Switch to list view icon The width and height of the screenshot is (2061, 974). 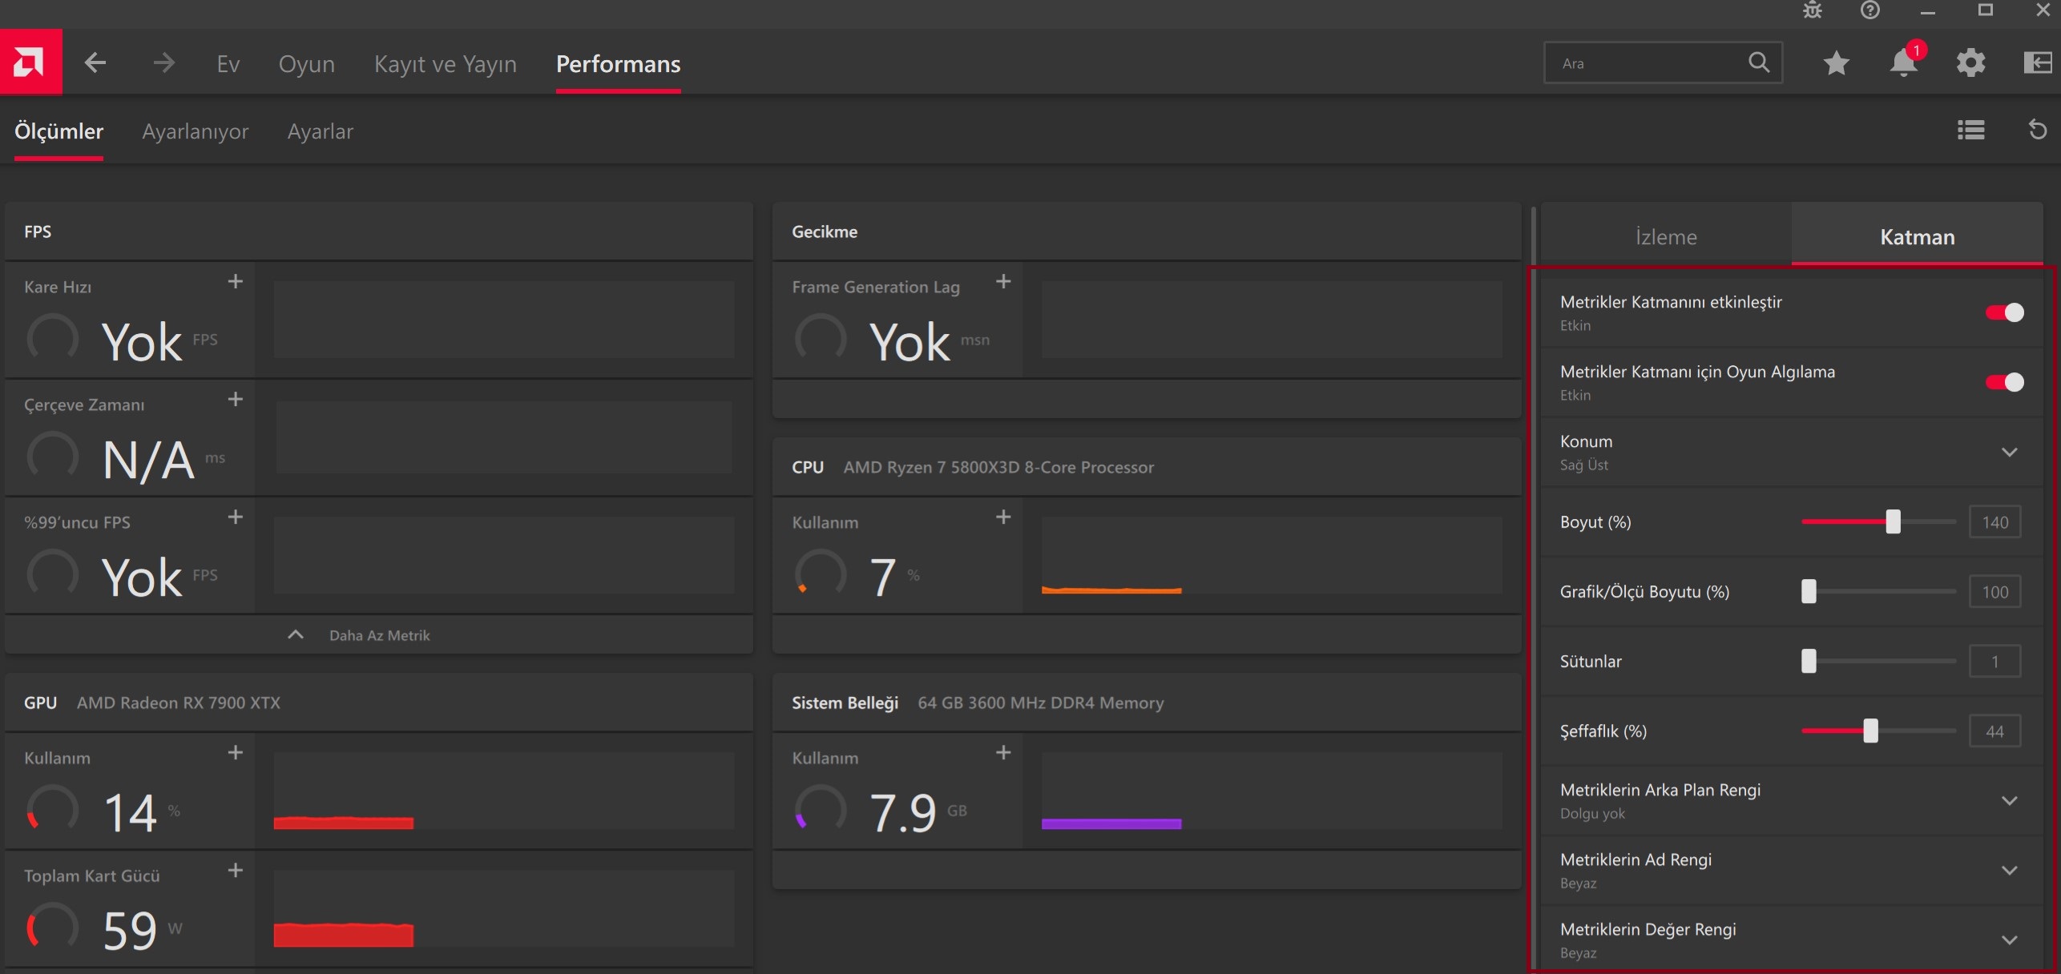1970,130
